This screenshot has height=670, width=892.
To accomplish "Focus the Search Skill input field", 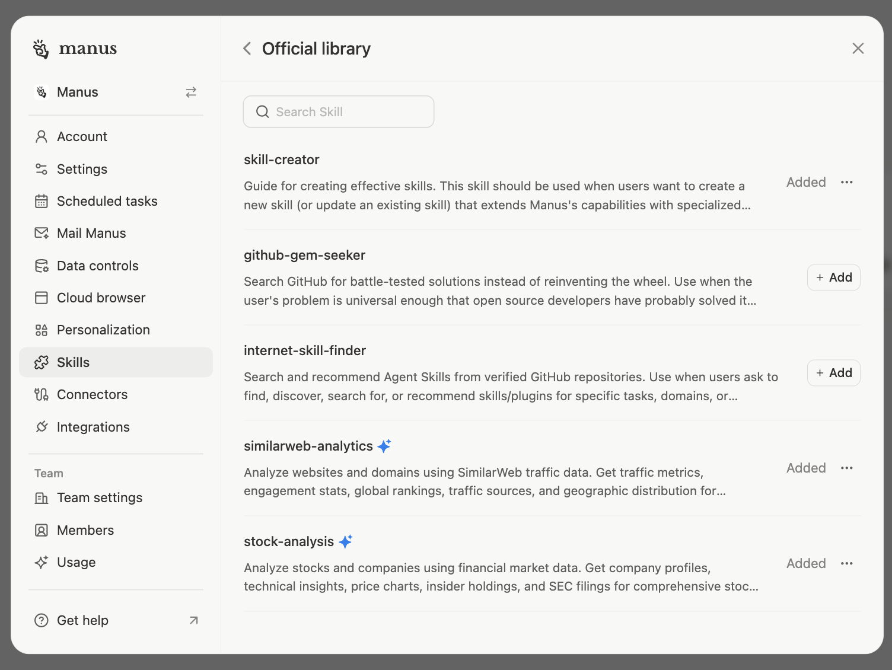I will pyautogui.click(x=339, y=112).
